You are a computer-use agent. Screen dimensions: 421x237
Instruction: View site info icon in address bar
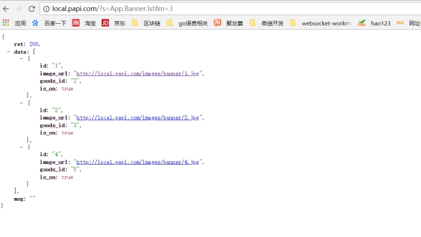click(x=46, y=9)
